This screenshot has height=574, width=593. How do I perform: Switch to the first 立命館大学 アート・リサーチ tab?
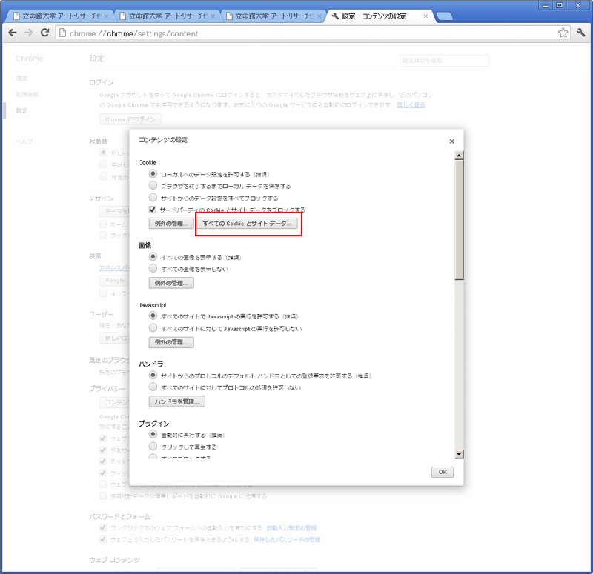[58, 16]
